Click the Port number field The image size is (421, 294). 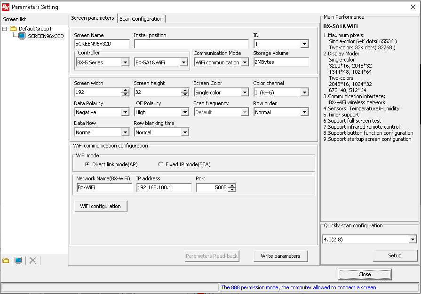(213, 187)
